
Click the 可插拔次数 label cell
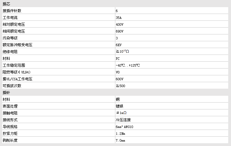click(12, 86)
